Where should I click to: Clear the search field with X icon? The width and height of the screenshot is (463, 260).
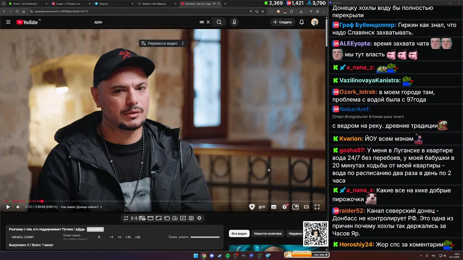208,22
